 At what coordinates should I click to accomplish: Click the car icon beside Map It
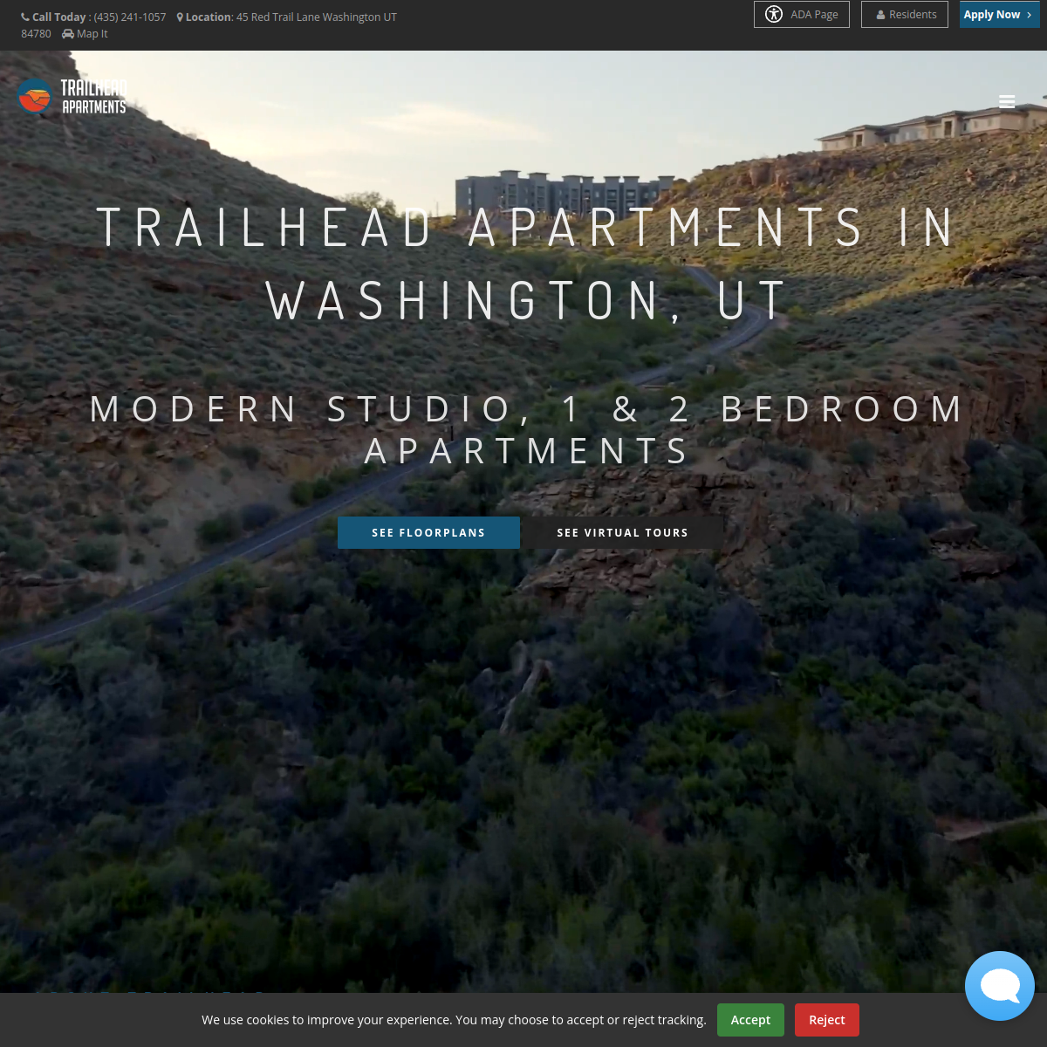[x=68, y=34]
